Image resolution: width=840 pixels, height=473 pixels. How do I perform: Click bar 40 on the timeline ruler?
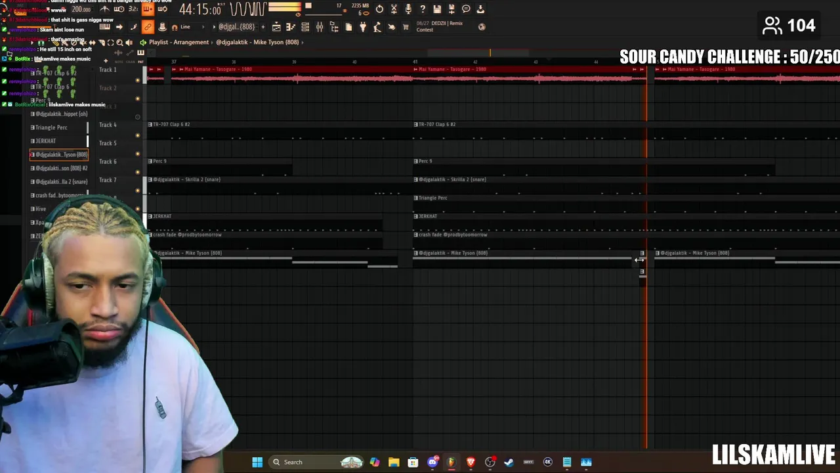(x=354, y=62)
